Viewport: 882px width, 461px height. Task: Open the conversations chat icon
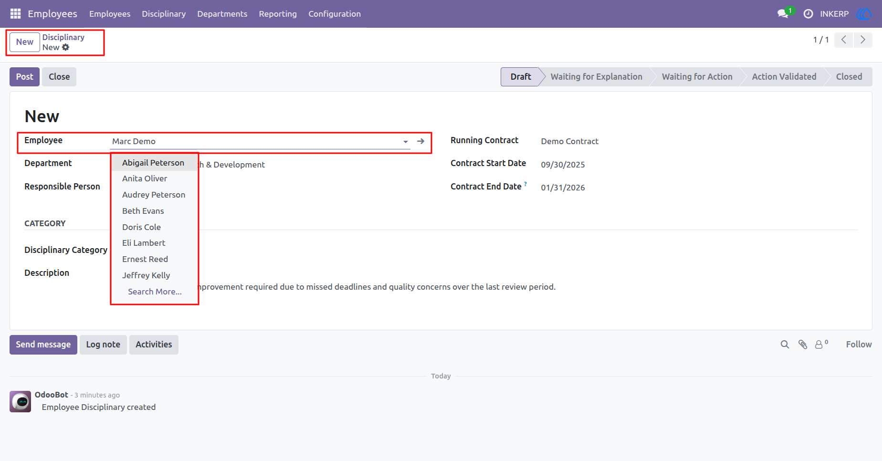click(783, 14)
